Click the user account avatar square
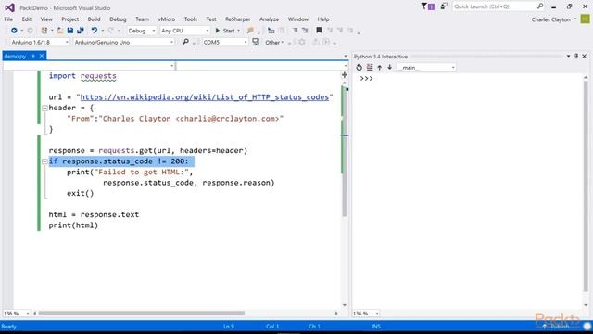The width and height of the screenshot is (593, 334). [585, 19]
